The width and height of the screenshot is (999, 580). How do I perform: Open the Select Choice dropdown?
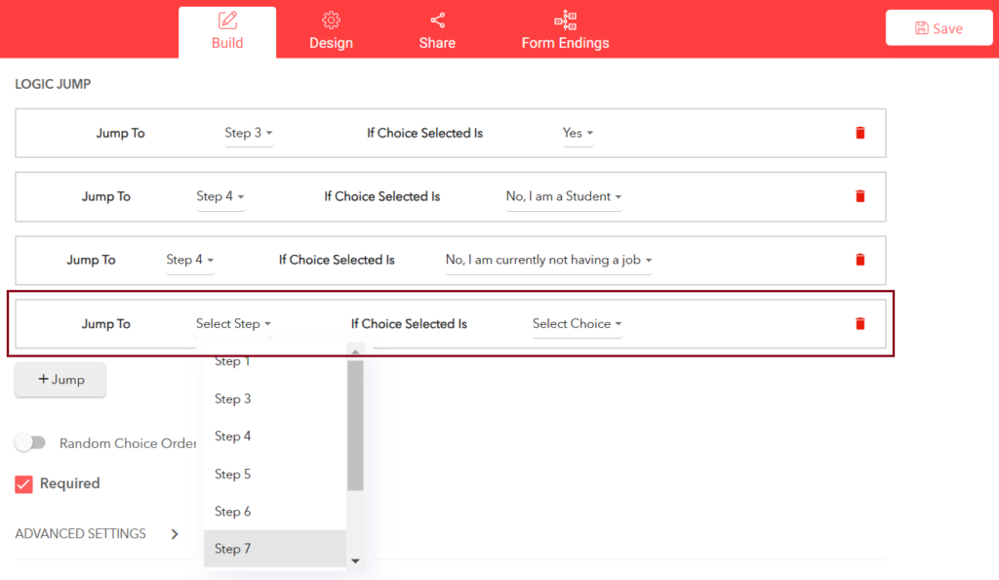click(577, 323)
